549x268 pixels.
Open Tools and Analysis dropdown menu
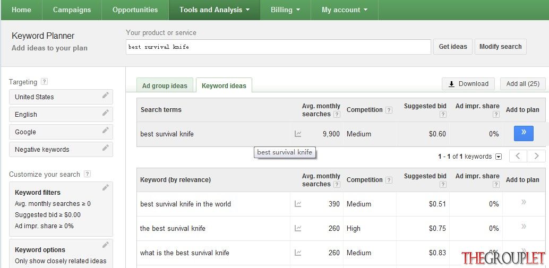tap(215, 10)
